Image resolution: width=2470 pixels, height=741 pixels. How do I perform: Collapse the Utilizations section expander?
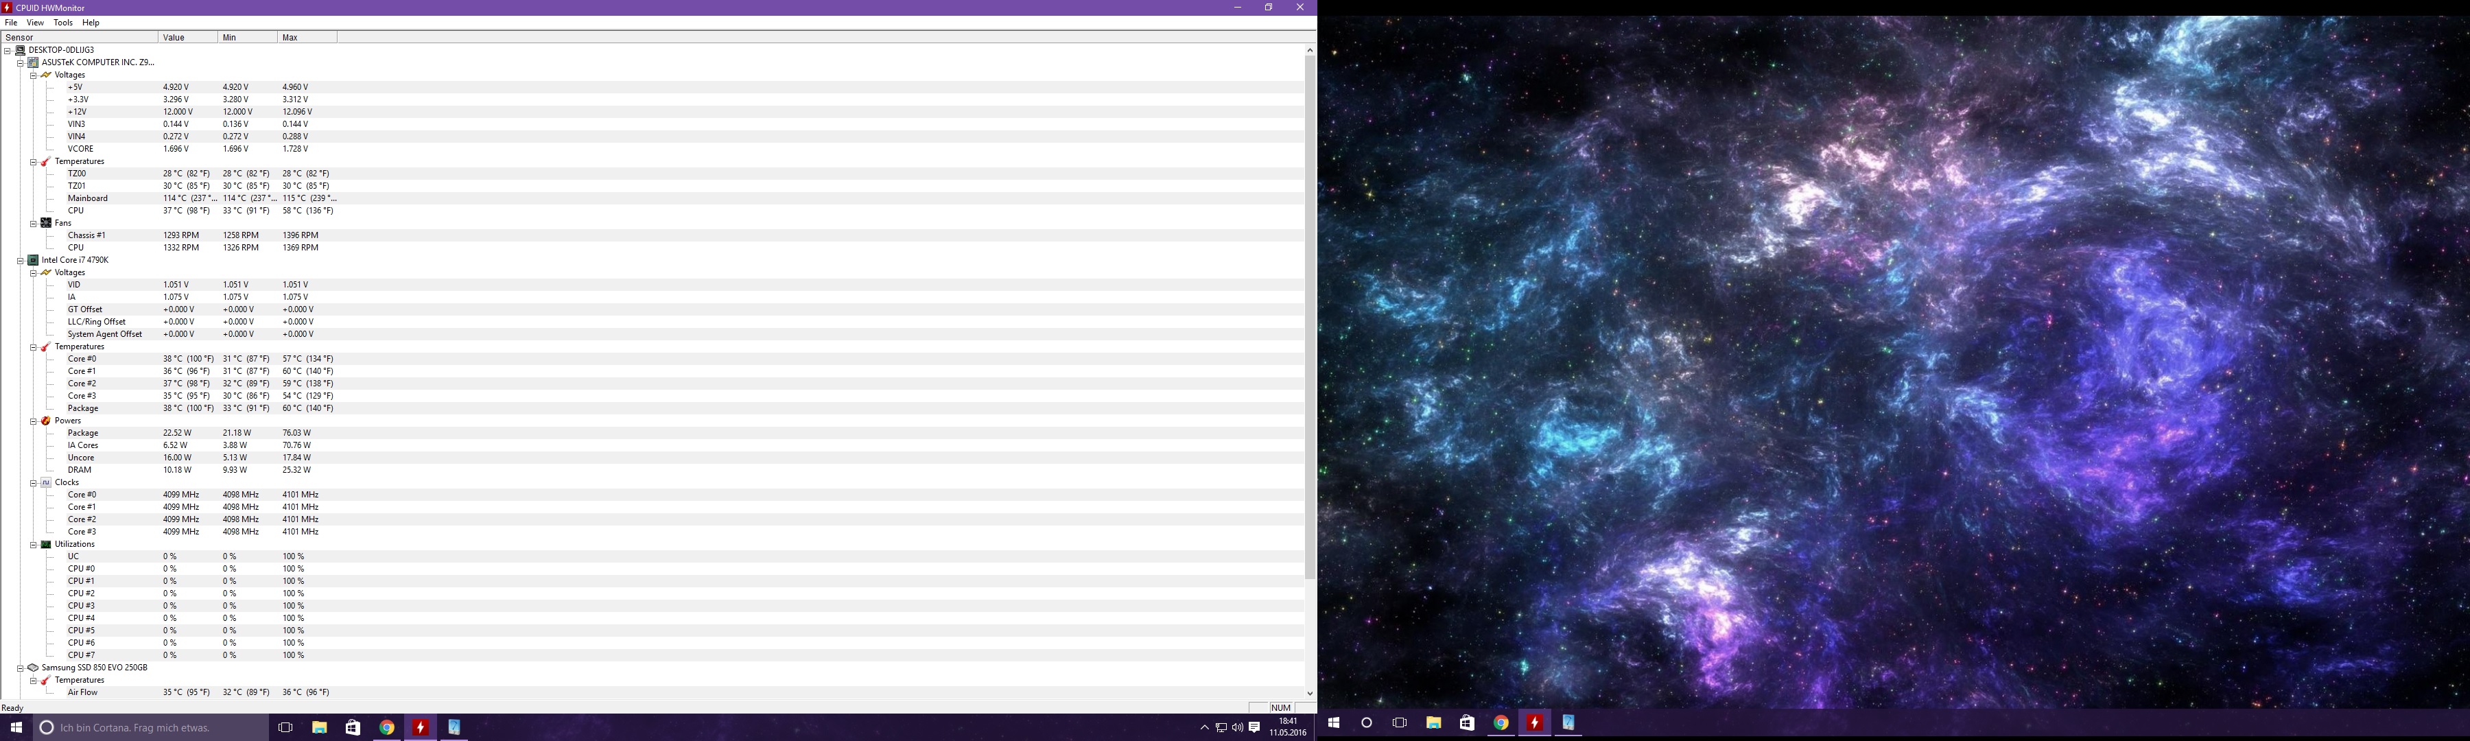pyautogui.click(x=33, y=545)
